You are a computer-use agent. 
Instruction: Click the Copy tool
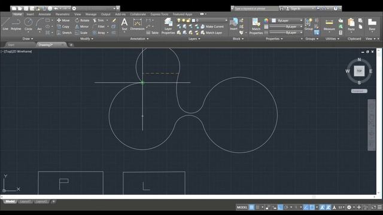coord(63,26)
